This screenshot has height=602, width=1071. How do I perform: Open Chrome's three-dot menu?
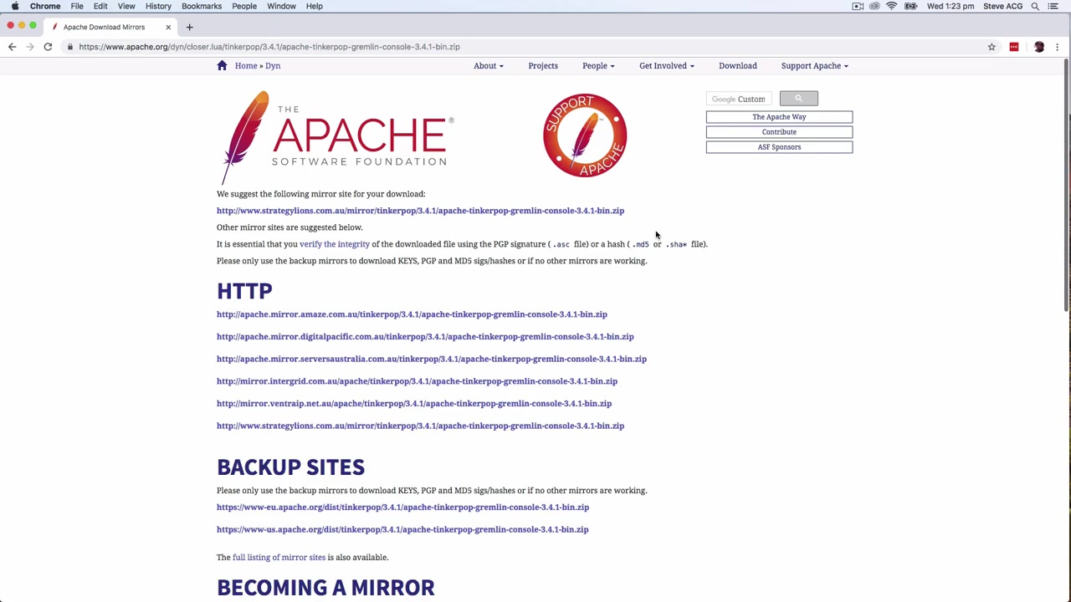coord(1058,47)
